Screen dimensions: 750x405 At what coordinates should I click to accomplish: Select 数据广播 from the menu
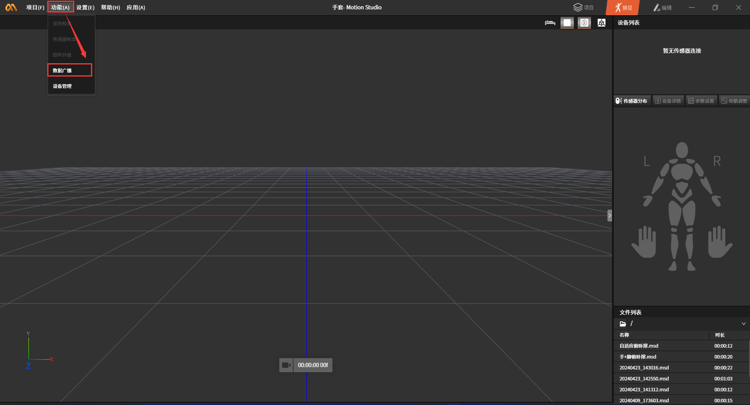coord(62,71)
